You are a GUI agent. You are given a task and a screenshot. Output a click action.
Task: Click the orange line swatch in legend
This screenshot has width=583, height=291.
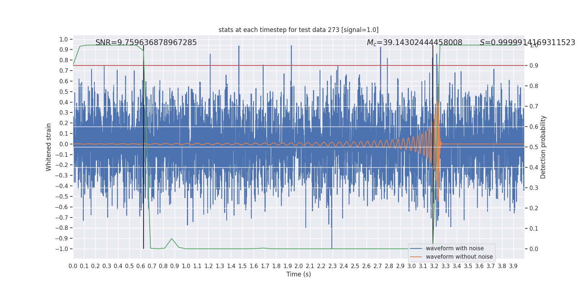click(x=416, y=257)
